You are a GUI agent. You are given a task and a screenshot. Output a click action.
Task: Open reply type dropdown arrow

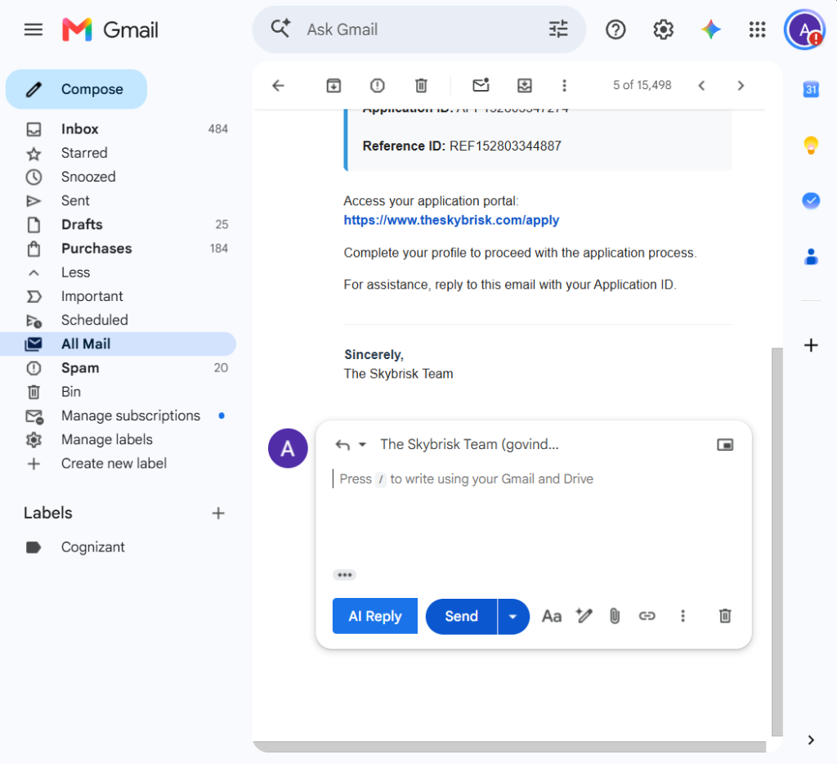(362, 444)
